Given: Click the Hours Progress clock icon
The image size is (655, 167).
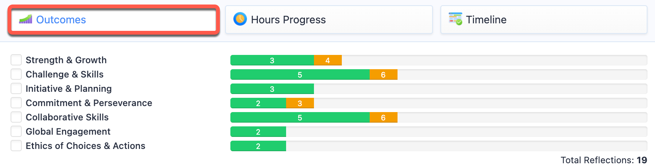Looking at the screenshot, I should click(240, 19).
